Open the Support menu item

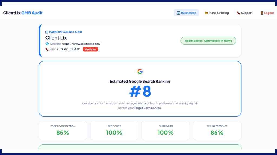click(x=246, y=13)
